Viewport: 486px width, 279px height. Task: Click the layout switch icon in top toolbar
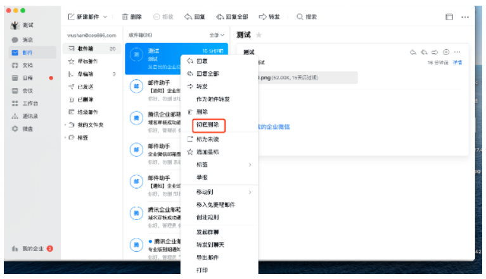(x=449, y=16)
